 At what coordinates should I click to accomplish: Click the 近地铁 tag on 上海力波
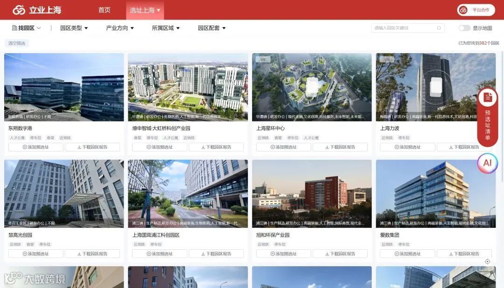click(387, 138)
